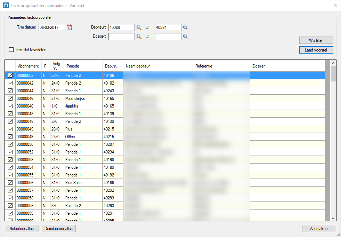Uncheck subscription 00000003 row checkbox
The image size is (341, 237).
[10, 76]
